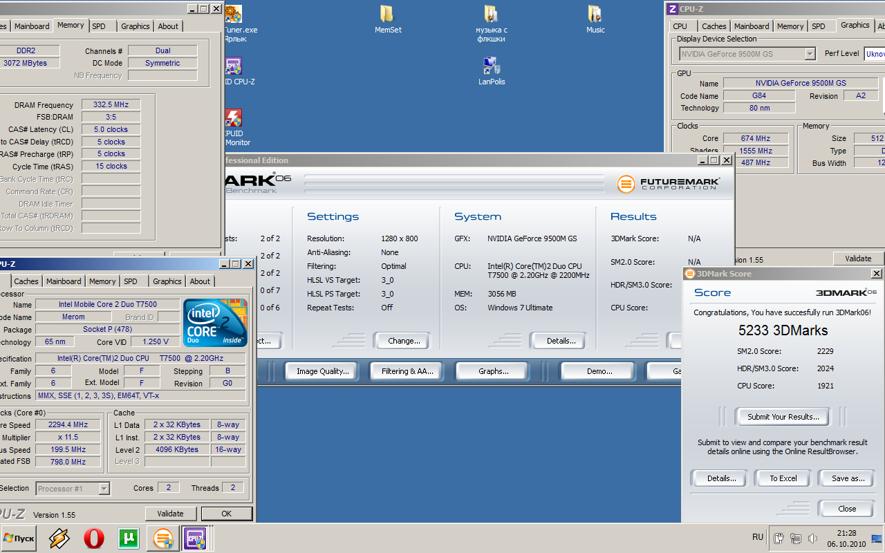Image resolution: width=885 pixels, height=553 pixels.
Task: Open the Z system icon of CPU-Z Graphics window
Action: click(672, 8)
